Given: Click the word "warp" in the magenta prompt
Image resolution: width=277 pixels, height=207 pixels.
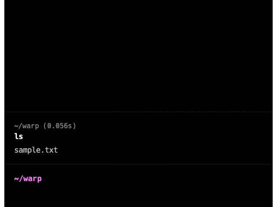Looking at the screenshot, I should [32, 179].
